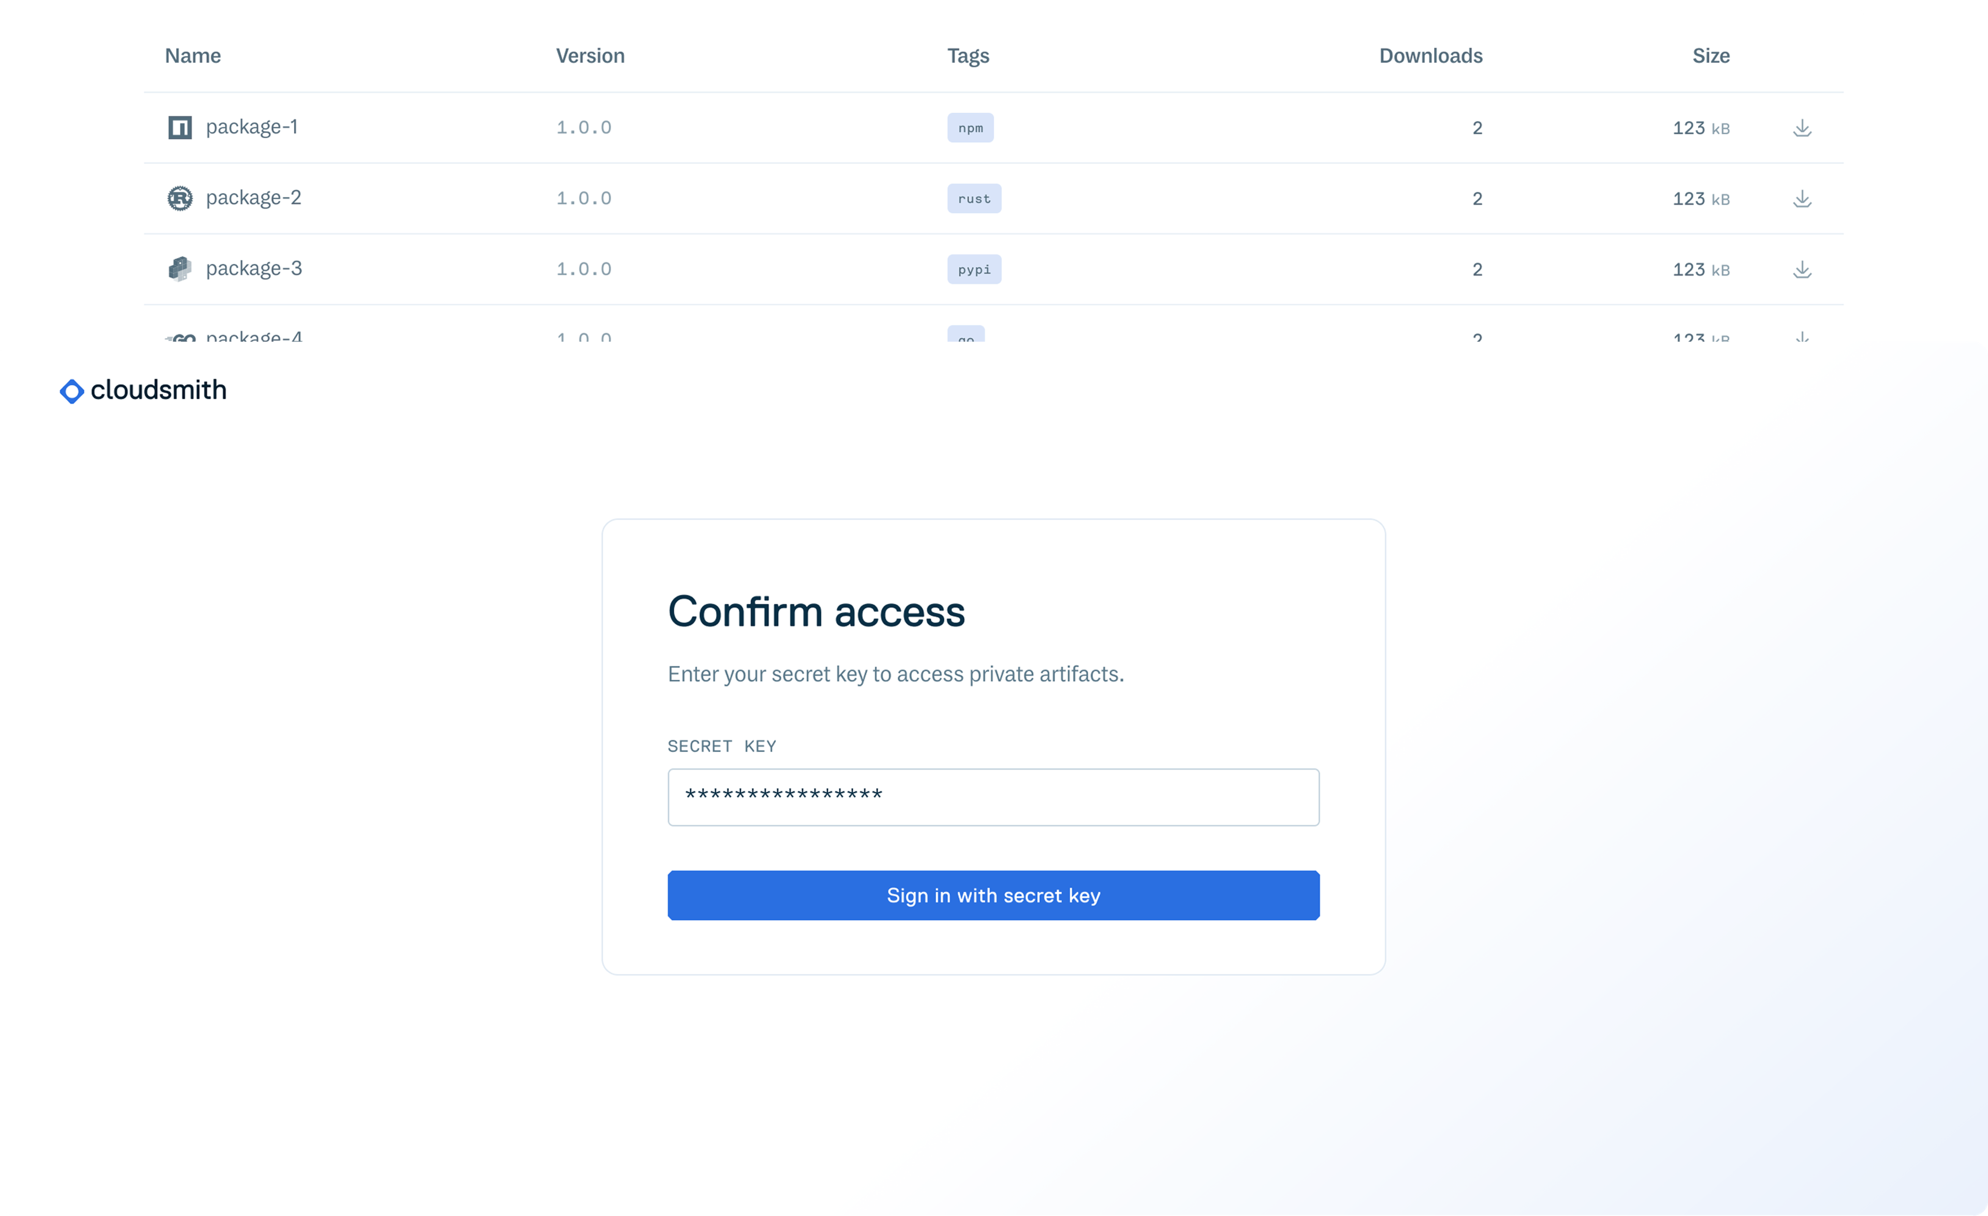
Task: Click version 1.0.0 of package-2
Action: pos(583,198)
